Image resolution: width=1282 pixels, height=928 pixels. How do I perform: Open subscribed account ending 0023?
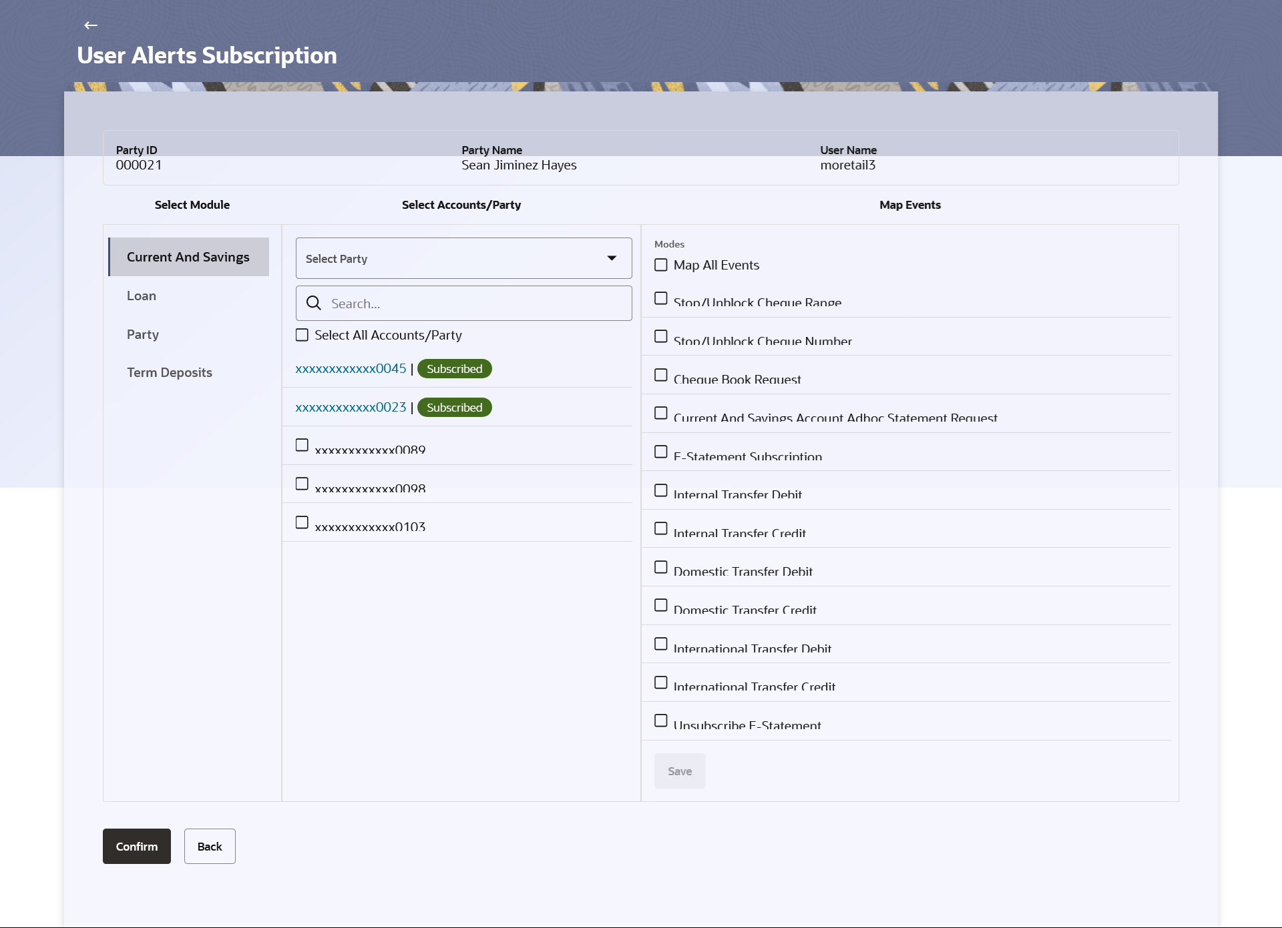(x=351, y=408)
